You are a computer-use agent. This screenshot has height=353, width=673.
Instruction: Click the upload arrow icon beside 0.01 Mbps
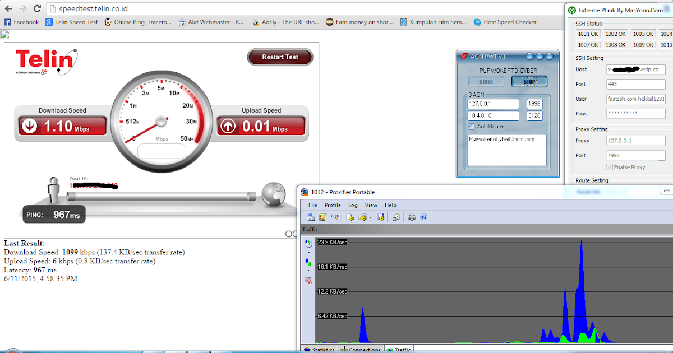228,126
